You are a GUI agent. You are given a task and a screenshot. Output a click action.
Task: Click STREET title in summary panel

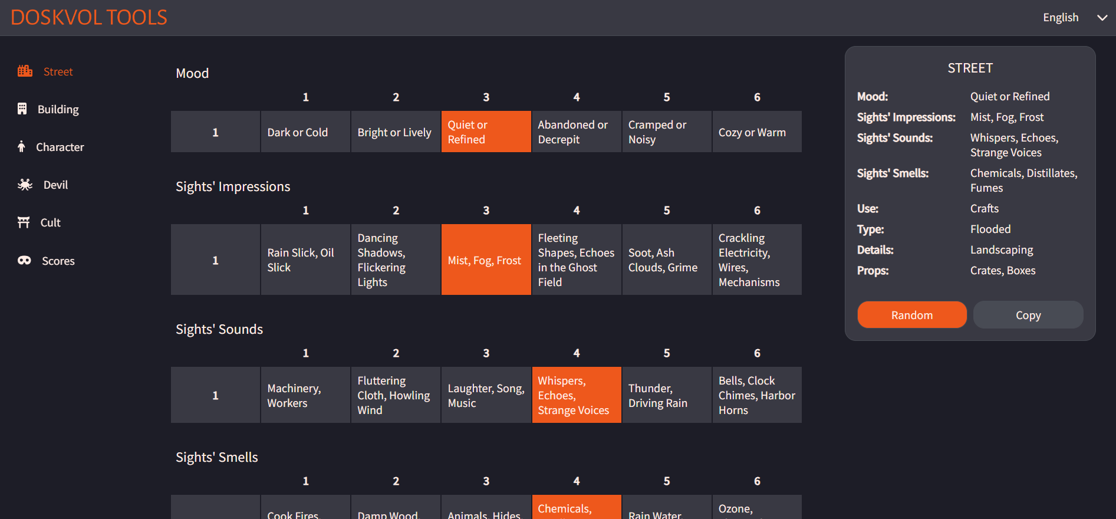(x=970, y=68)
